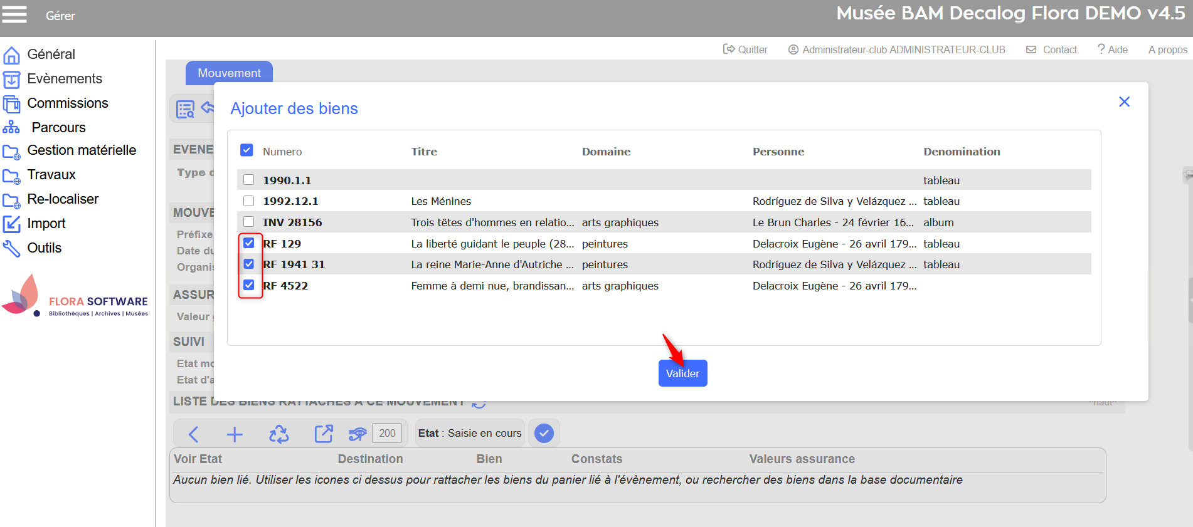This screenshot has height=527, width=1193.
Task: Click the 200 number input field
Action: pyautogui.click(x=387, y=433)
